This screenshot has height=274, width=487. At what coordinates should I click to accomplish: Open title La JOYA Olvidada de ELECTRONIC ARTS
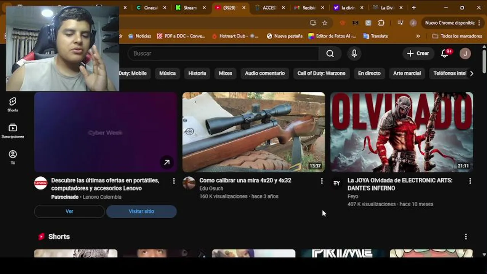400,184
